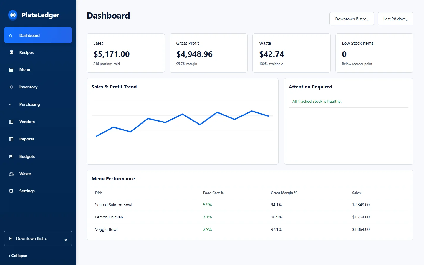This screenshot has width=424, height=265.
Task: Click the Menu Performance heading
Action: [x=113, y=179]
